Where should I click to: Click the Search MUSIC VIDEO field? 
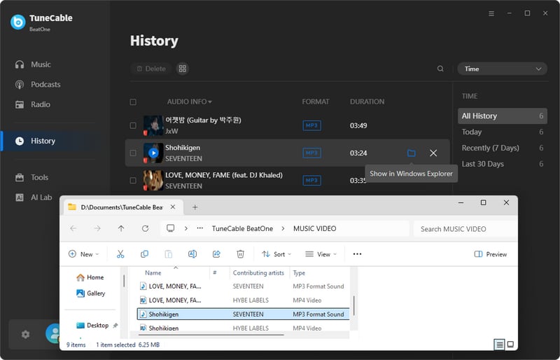(x=462, y=228)
